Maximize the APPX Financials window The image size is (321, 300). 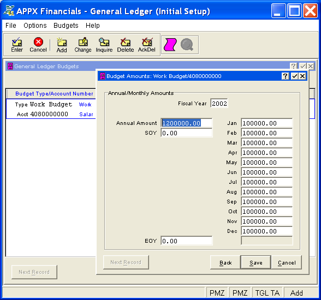point(294,10)
